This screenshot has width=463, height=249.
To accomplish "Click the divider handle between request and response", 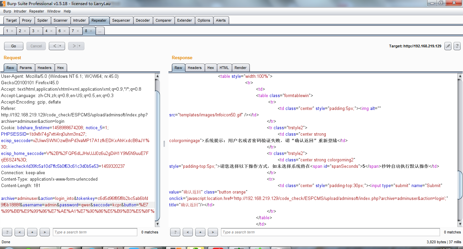I will tap(164, 143).
